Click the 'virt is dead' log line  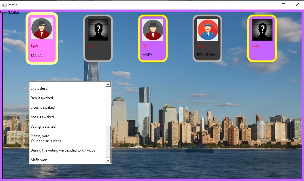coord(39,88)
